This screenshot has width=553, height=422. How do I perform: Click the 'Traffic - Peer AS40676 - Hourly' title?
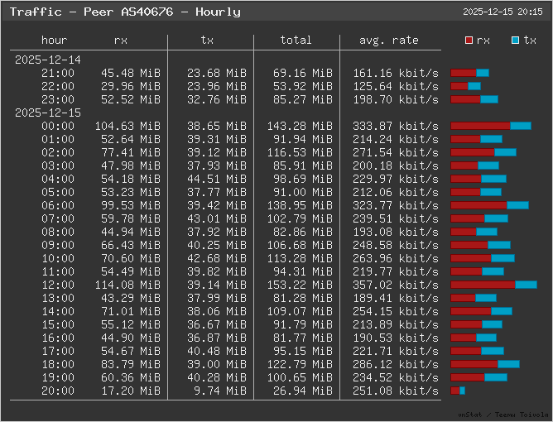click(x=125, y=12)
